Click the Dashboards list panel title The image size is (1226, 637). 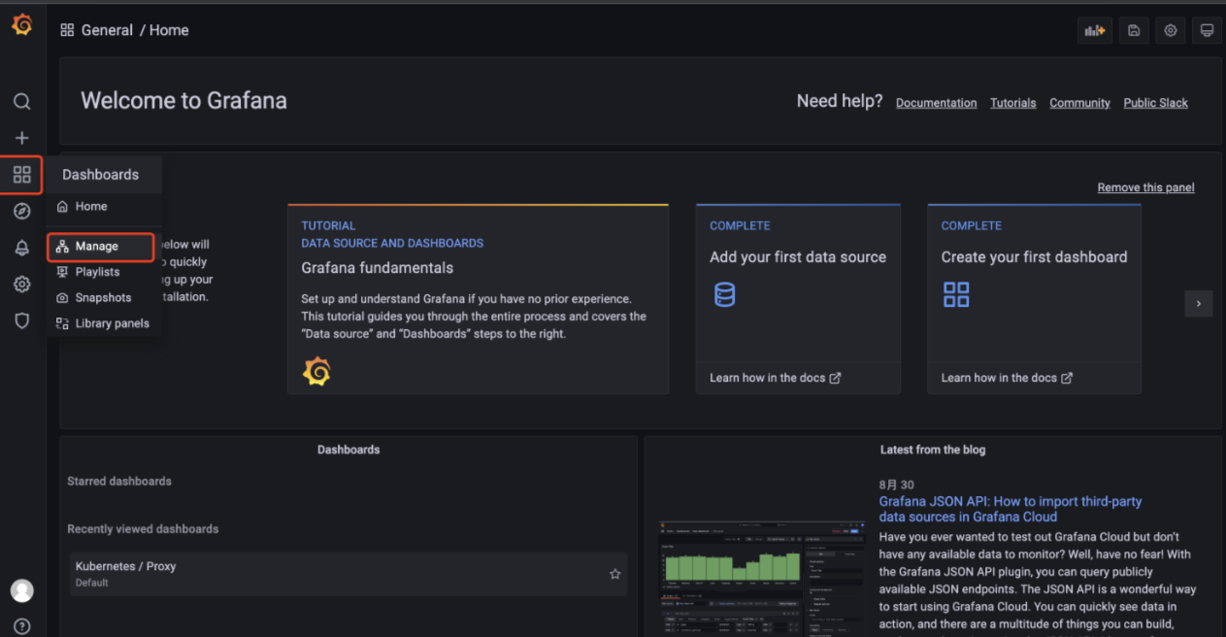[x=348, y=450]
